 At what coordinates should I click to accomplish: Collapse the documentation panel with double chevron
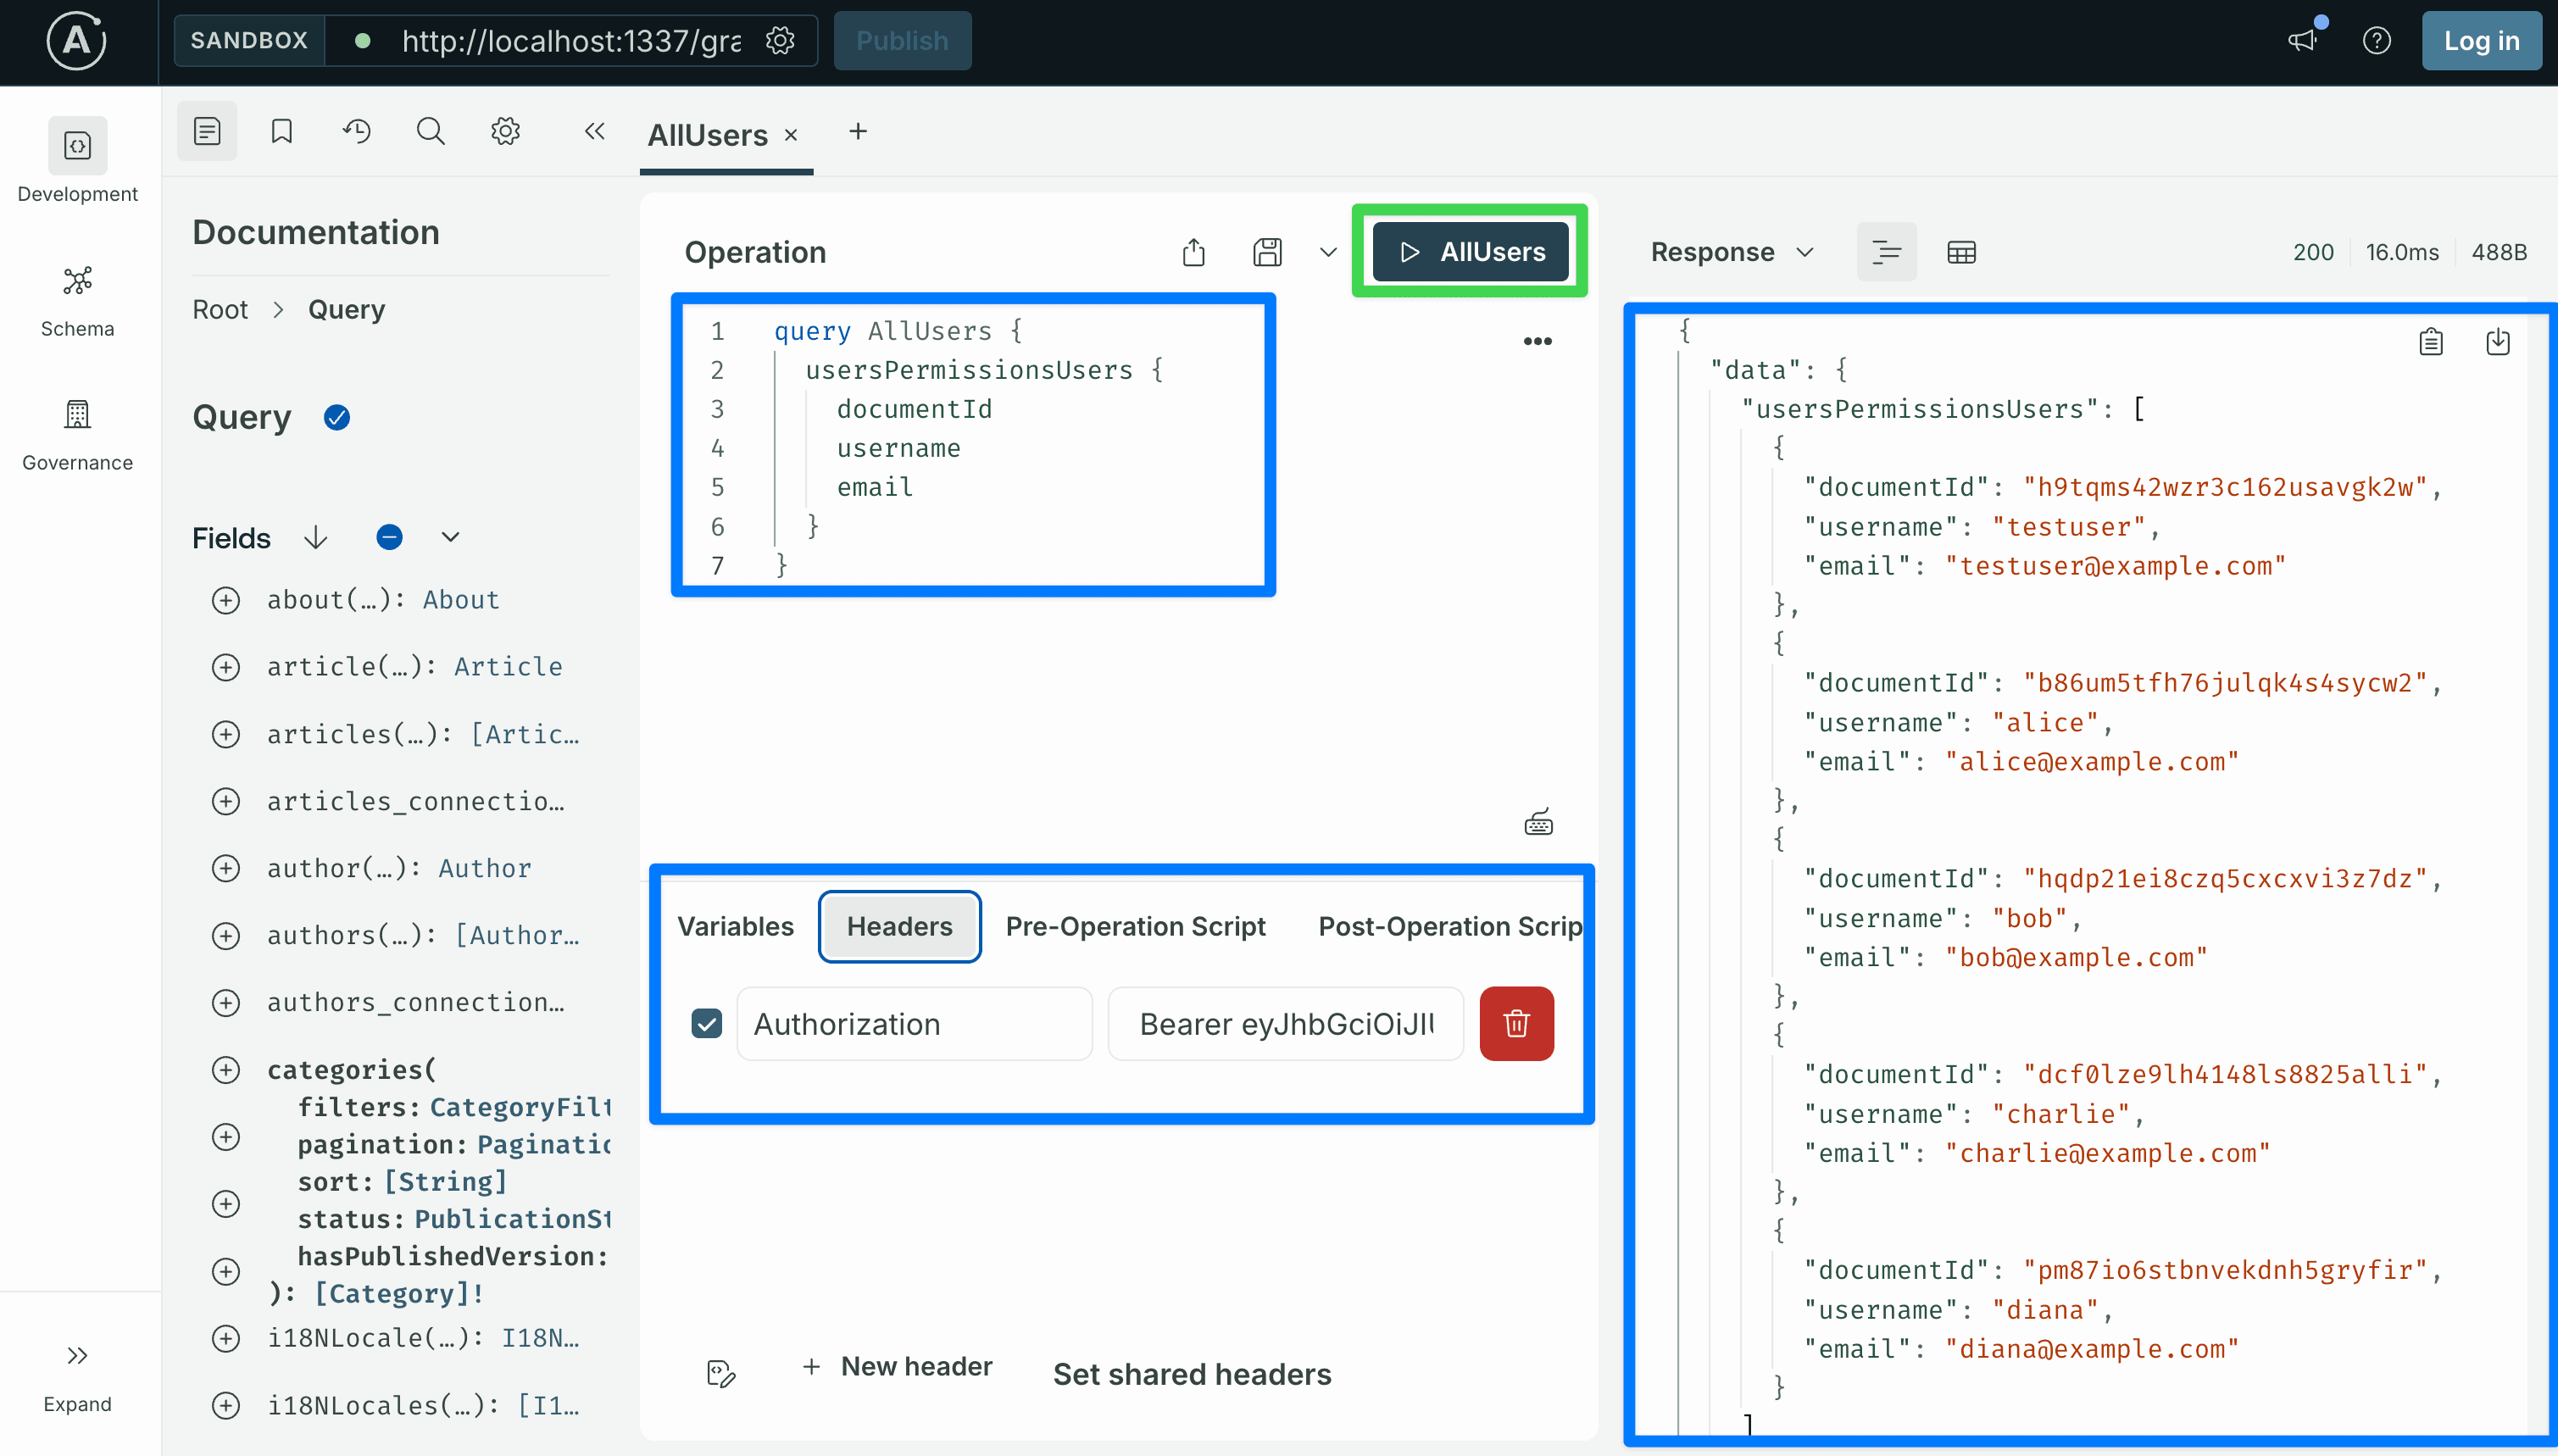pos(595,131)
